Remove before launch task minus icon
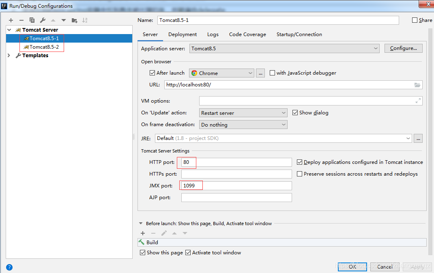 [x=153, y=233]
